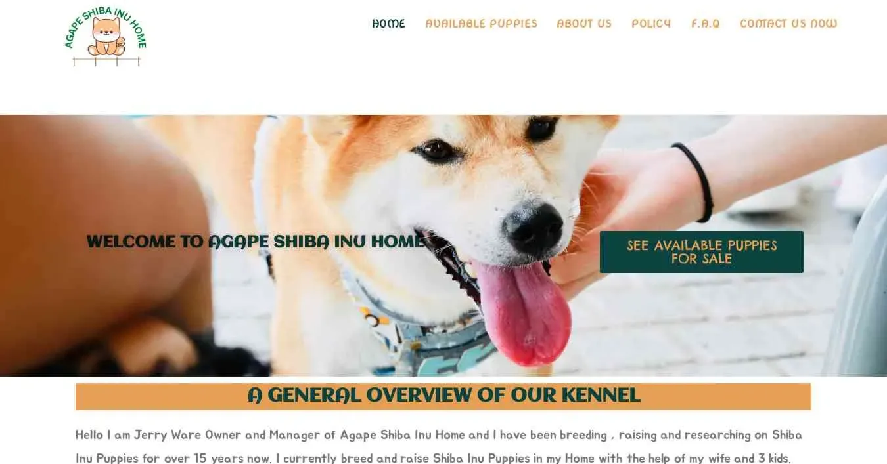
Task: Click the small fence under the logo
Action: (x=106, y=61)
